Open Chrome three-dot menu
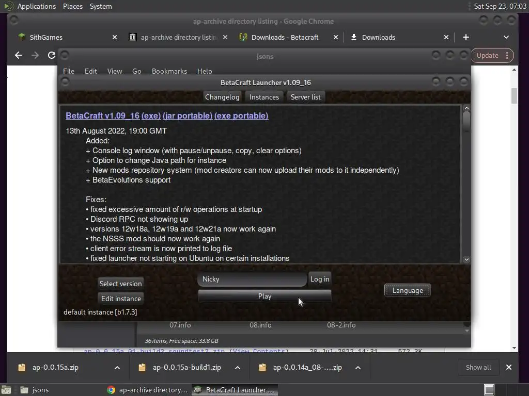 (x=507, y=56)
